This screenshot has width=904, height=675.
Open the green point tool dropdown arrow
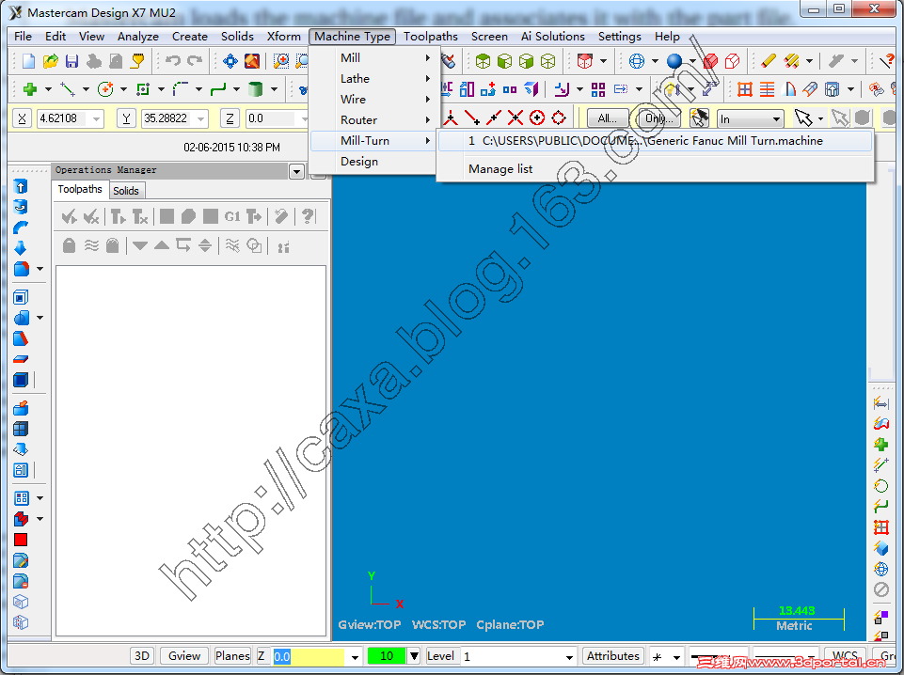[x=48, y=89]
